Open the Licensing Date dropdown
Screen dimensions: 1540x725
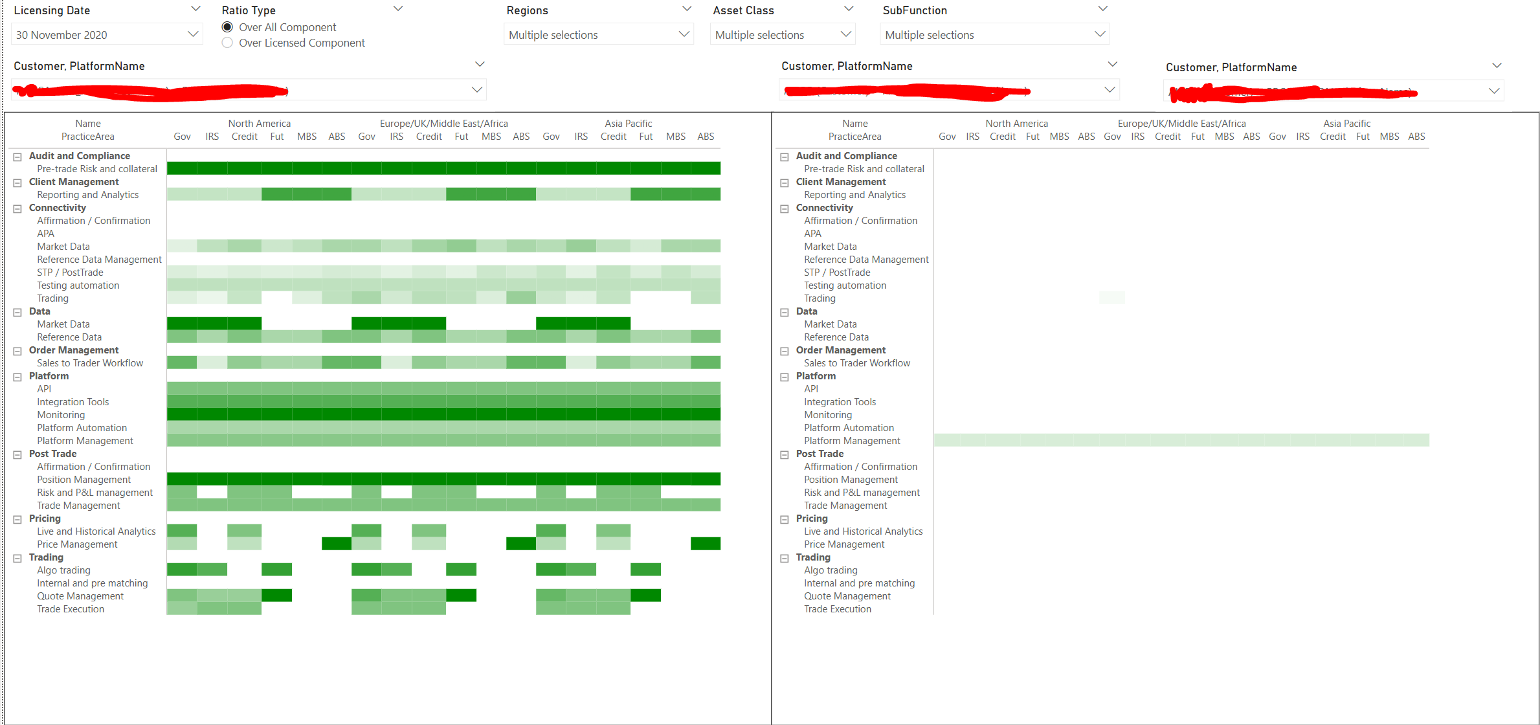tap(192, 34)
